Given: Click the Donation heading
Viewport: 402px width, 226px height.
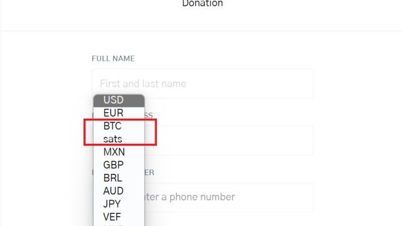Looking at the screenshot, I should (x=202, y=3).
